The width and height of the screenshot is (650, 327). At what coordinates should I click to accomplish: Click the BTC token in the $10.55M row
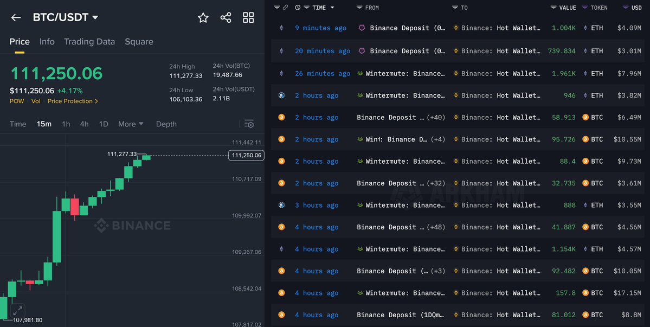593,139
